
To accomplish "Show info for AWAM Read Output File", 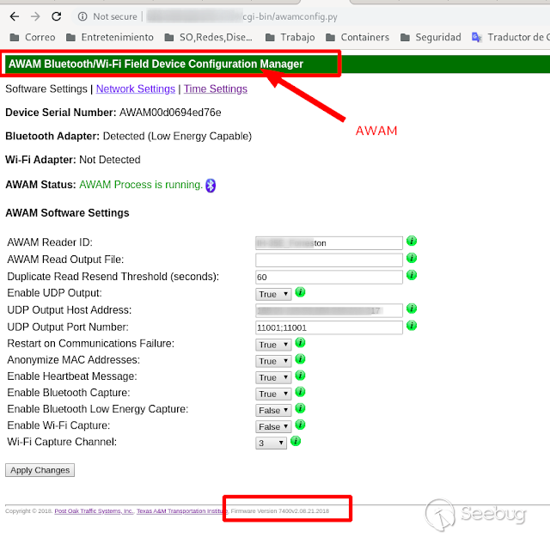I will pyautogui.click(x=412, y=258).
